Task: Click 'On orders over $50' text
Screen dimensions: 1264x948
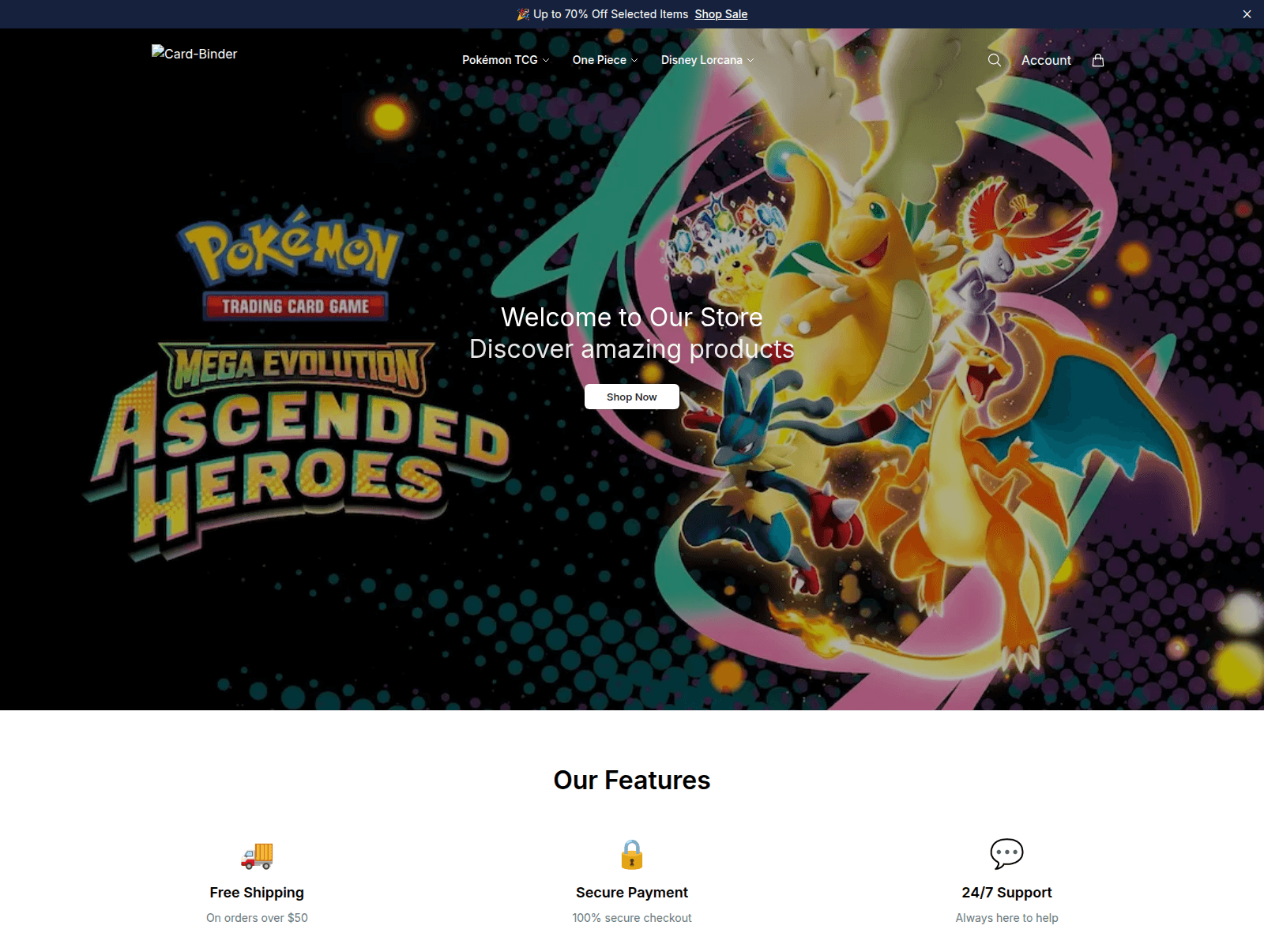Action: 257,918
